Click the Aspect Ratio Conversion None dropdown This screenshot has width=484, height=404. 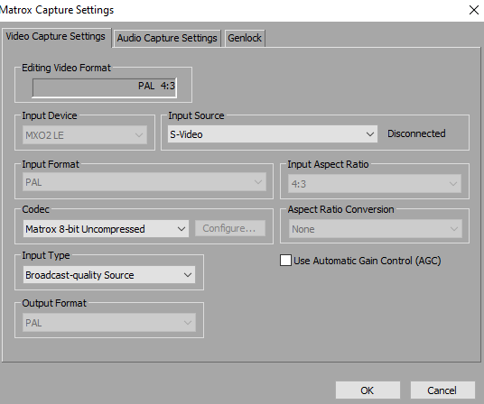(x=376, y=229)
